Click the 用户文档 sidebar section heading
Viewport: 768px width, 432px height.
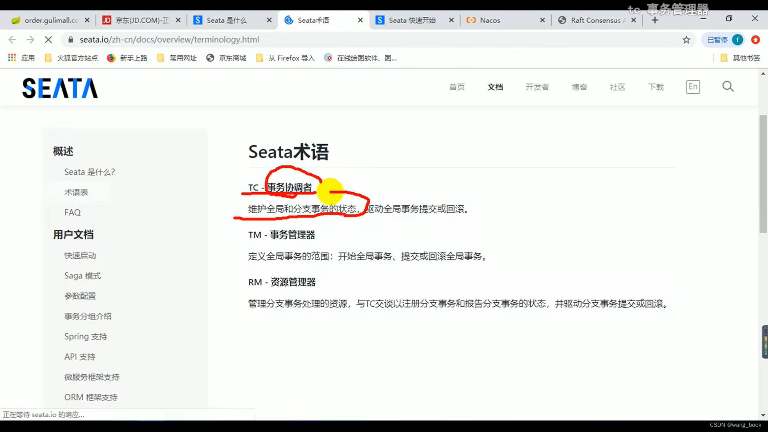[73, 234]
